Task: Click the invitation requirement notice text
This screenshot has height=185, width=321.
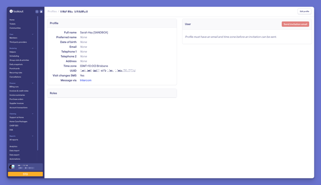Action: [x=231, y=37]
